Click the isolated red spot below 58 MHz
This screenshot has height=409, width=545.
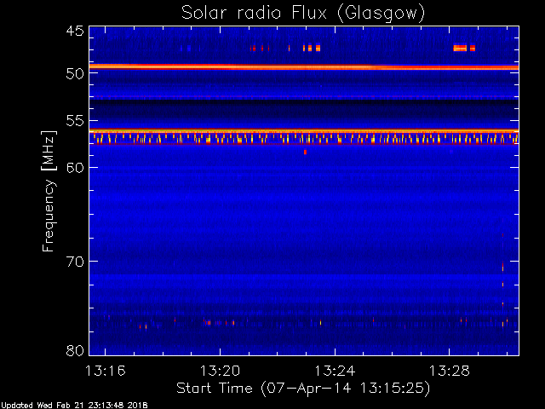pos(305,152)
